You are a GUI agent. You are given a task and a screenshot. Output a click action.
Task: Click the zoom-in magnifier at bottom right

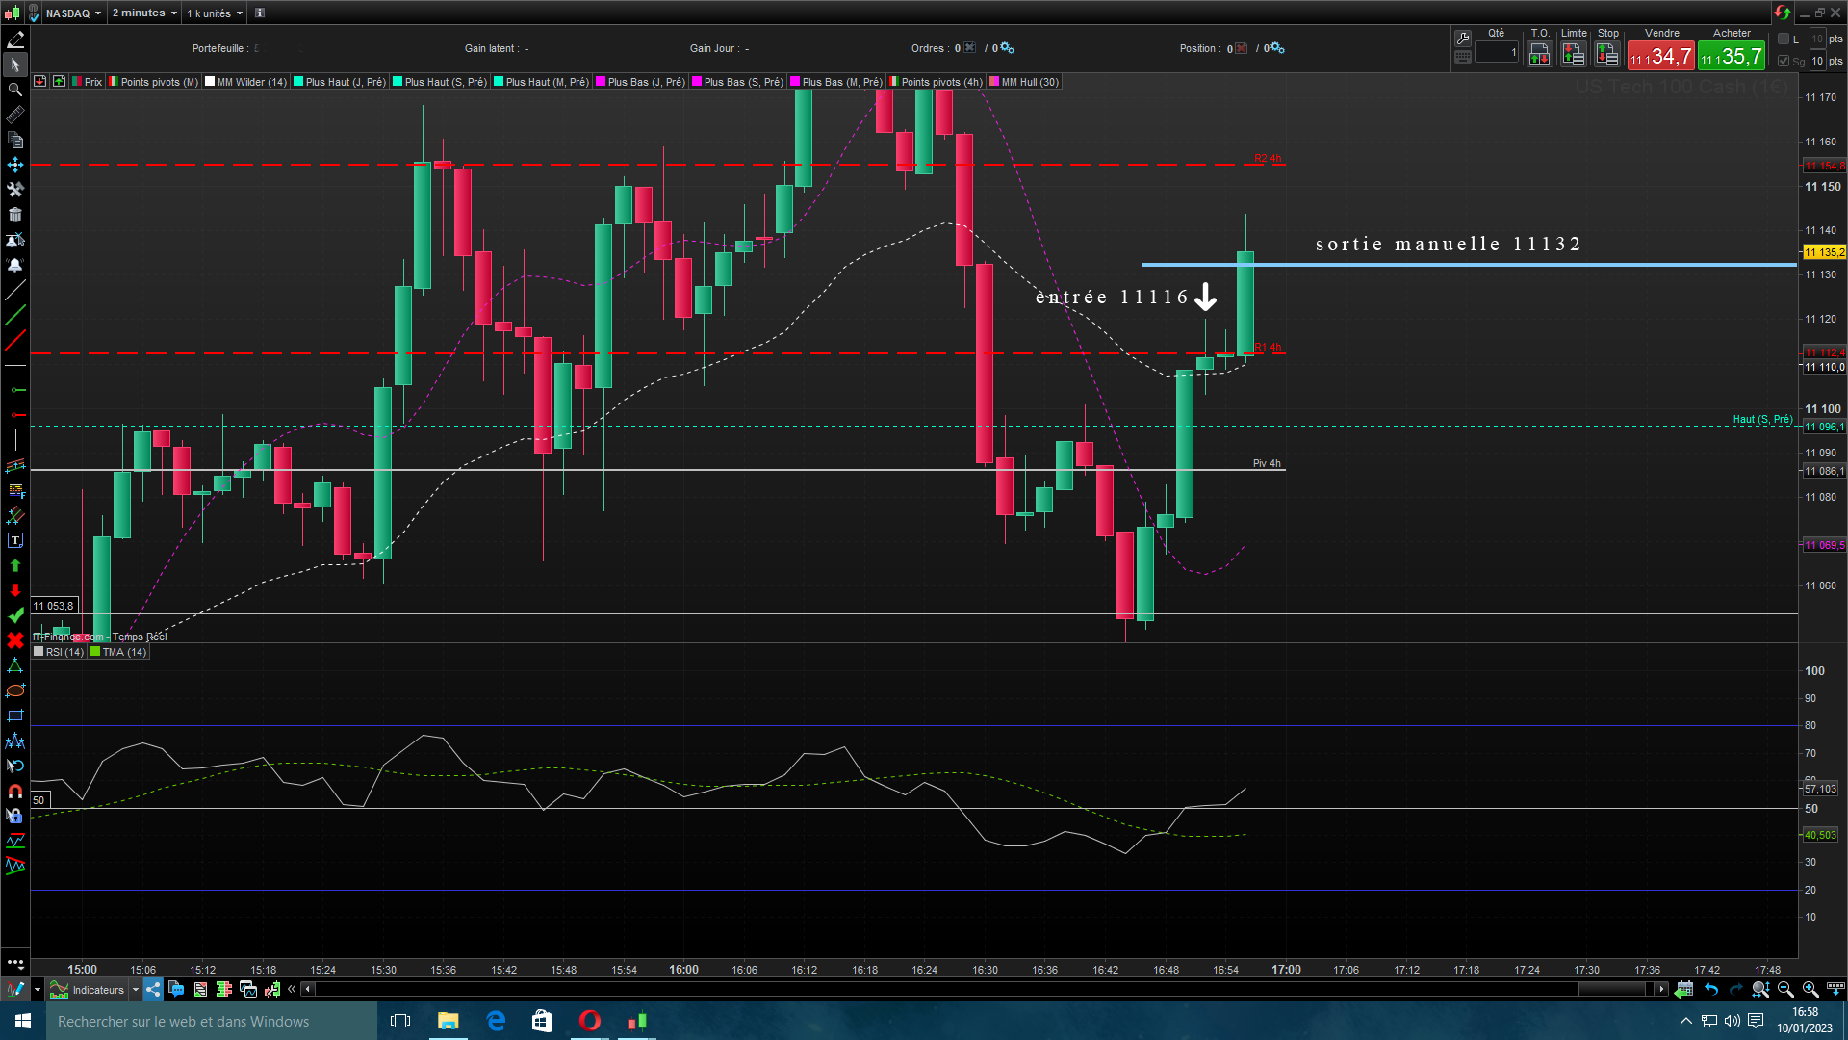point(1809,990)
